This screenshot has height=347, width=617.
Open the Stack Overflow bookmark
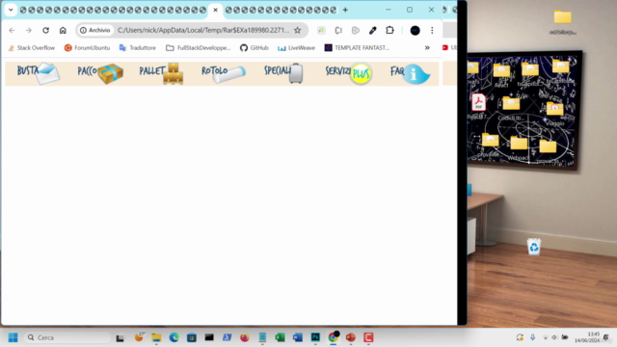[32, 47]
